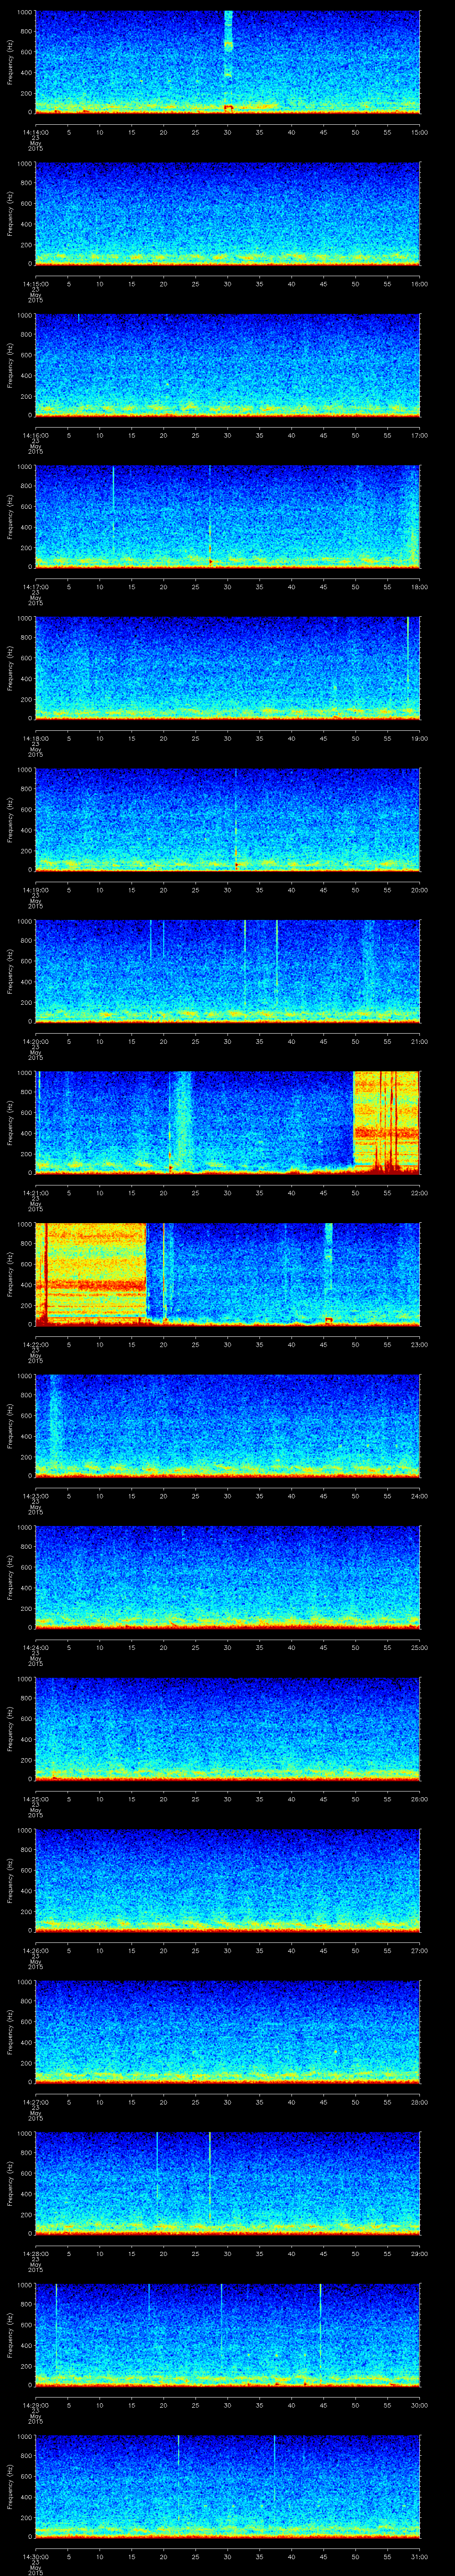Click the 14:30:00 start time label

[35, 2556]
